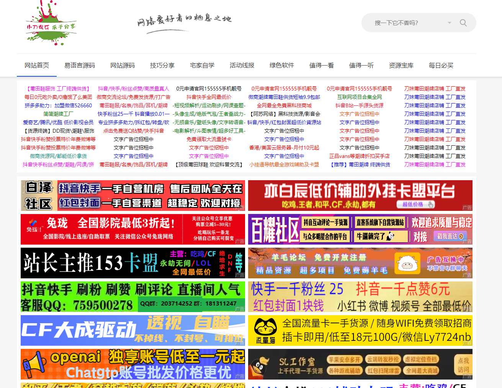
Task: Open link 每日0元吃外卖/0撸饿了么美团
Action: pyautogui.click(x=58, y=97)
